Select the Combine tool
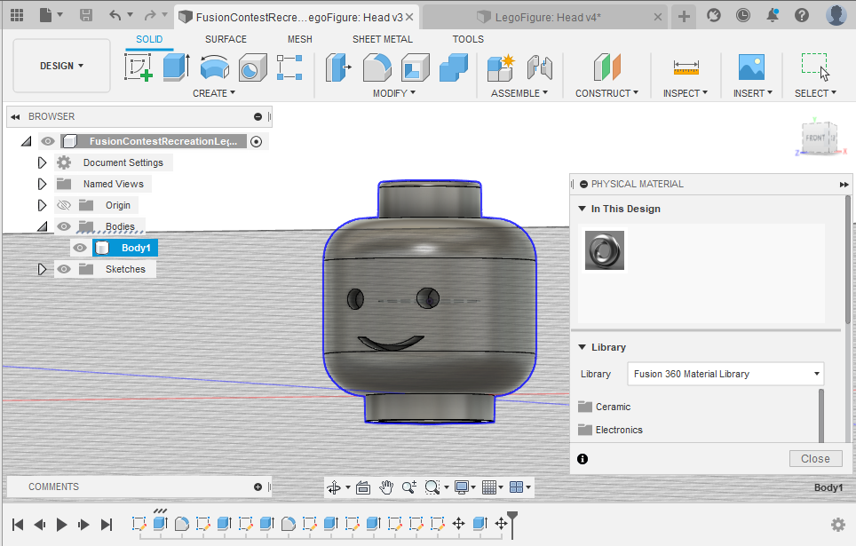The image size is (856, 546). 454,67
